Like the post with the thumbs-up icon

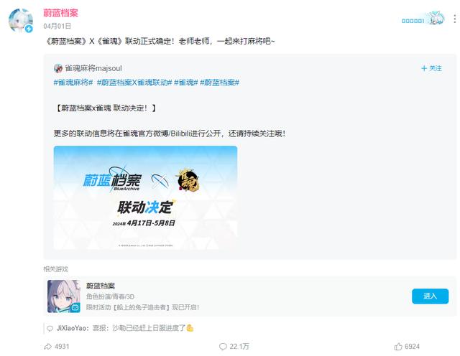click(x=398, y=347)
